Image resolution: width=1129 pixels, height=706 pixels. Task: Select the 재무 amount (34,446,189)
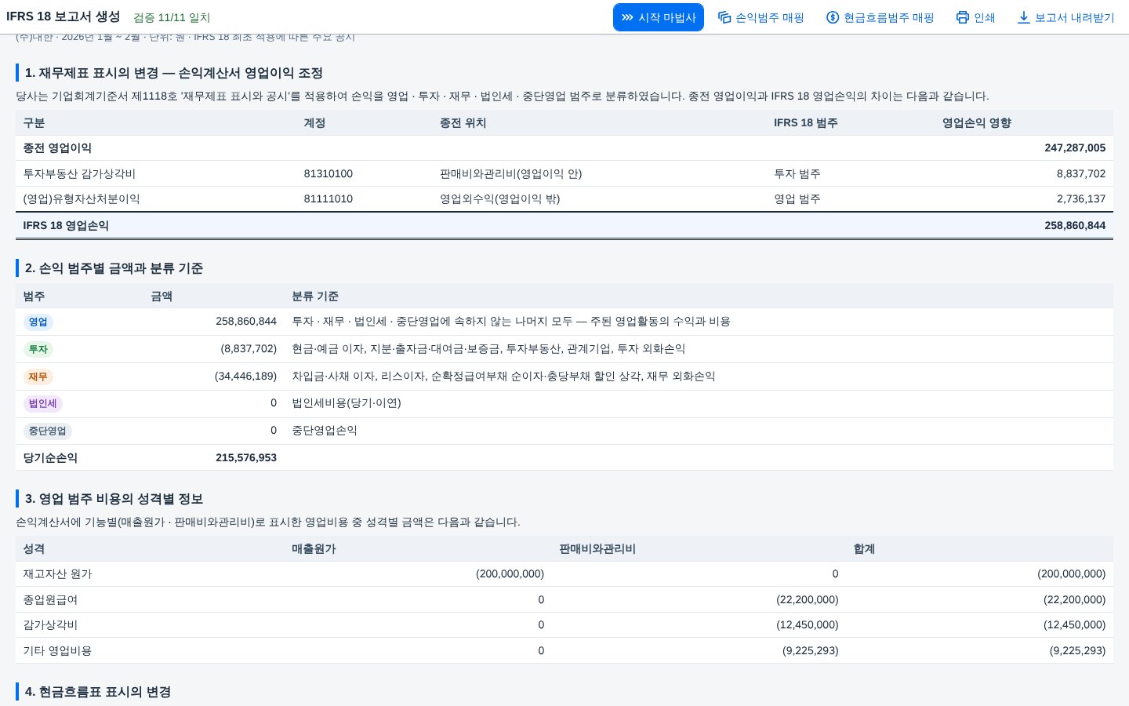[245, 376]
